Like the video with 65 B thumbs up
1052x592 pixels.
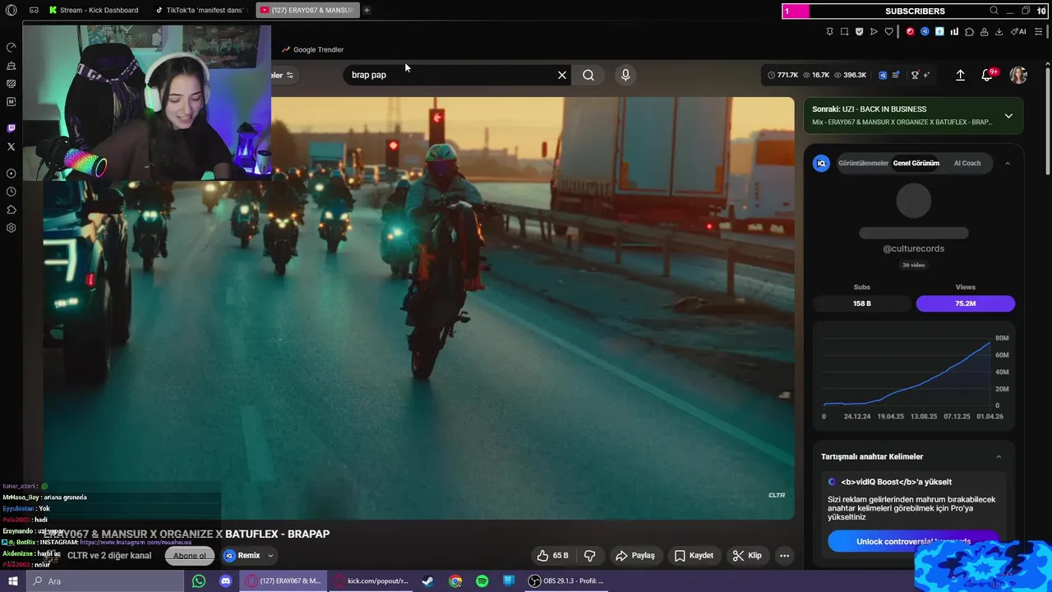[552, 556]
